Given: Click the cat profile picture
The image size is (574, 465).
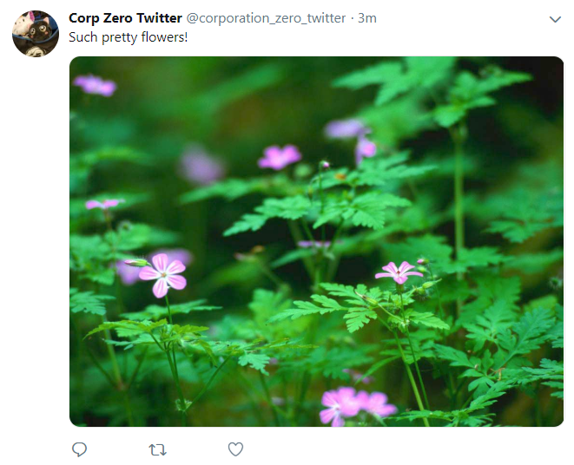Looking at the screenshot, I should [x=36, y=34].
